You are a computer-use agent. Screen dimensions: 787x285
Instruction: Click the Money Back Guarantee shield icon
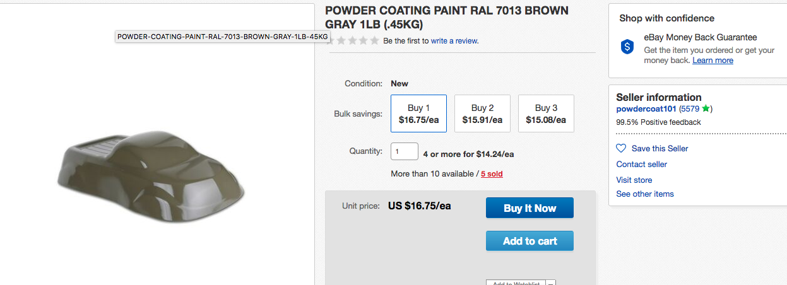(627, 47)
